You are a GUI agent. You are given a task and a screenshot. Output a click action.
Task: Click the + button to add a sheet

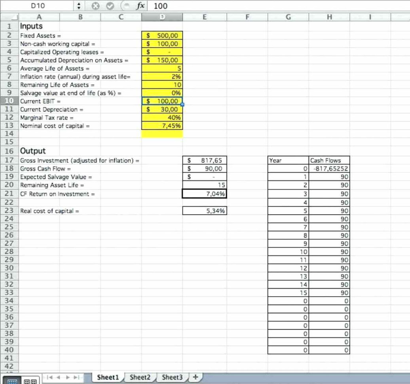(x=195, y=377)
